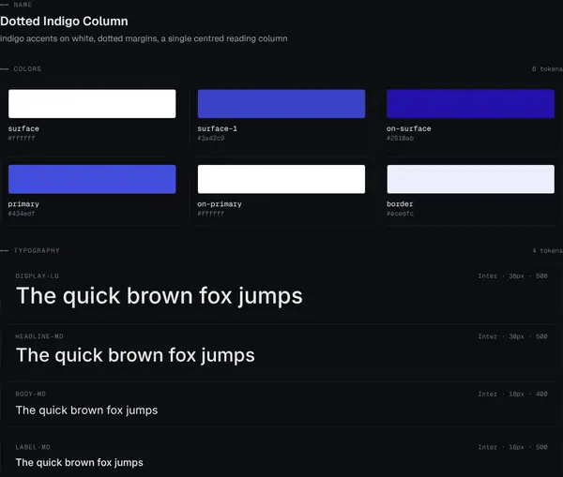Click the HEADLINE-MD label
563x477 pixels.
pyautogui.click(x=39, y=336)
